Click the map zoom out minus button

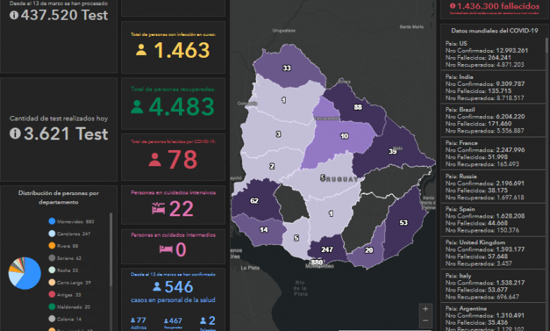[x=424, y=320]
